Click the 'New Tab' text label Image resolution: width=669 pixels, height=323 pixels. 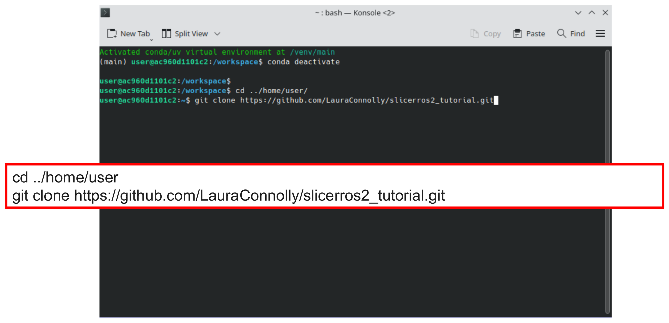135,33
